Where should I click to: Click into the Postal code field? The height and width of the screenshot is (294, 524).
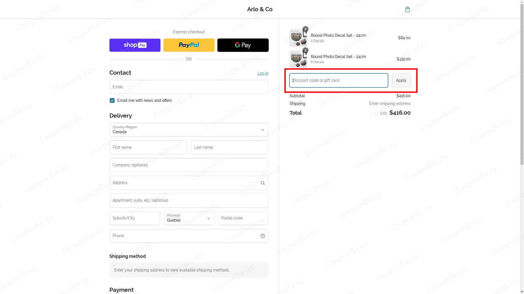click(x=243, y=218)
